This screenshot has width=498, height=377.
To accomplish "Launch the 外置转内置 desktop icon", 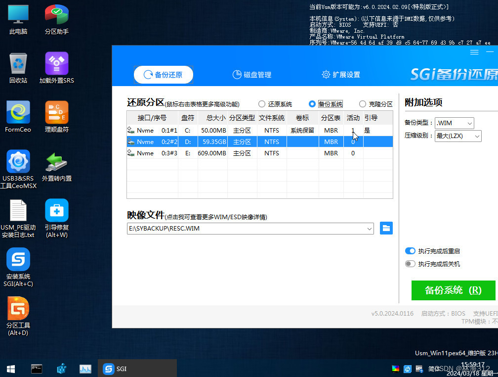I will (56, 166).
